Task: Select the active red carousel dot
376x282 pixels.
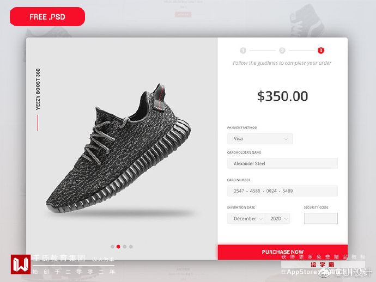Action: [118, 247]
